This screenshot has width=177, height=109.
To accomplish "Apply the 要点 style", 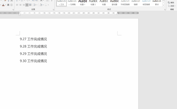I will click(x=157, y=3).
